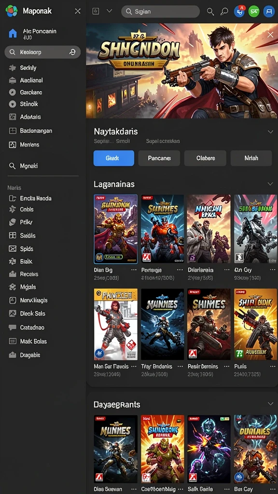
Task: Open the Shncndon hero banner image
Action: [x=182, y=71]
